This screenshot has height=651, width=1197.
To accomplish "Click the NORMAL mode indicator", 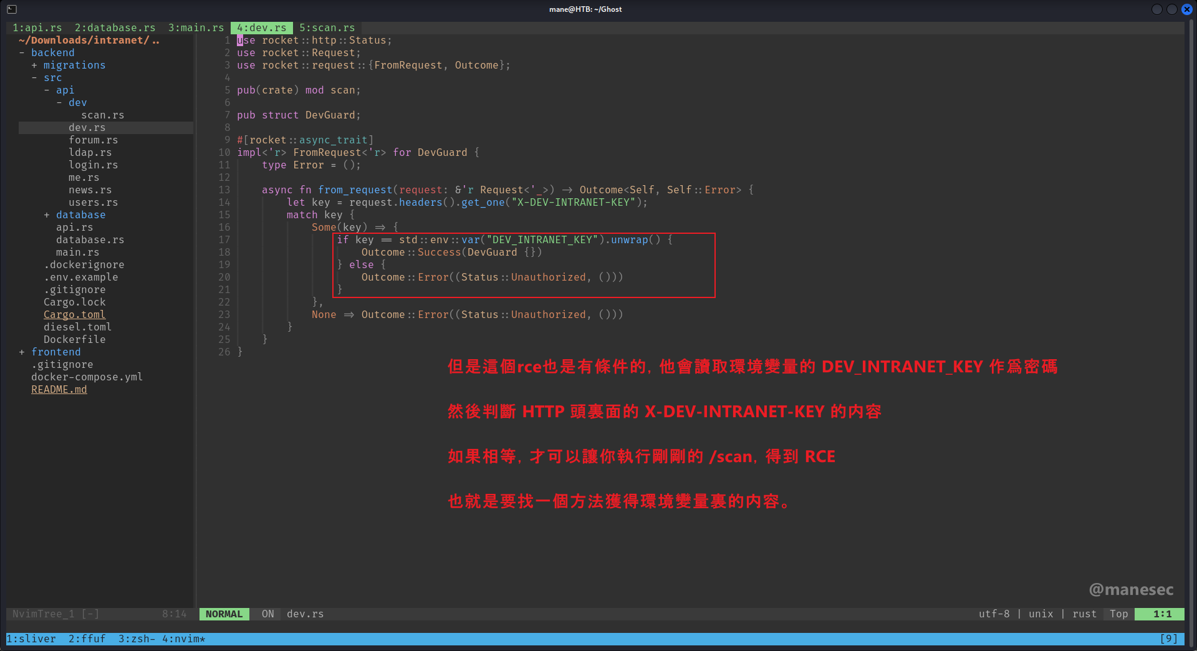I will point(224,614).
